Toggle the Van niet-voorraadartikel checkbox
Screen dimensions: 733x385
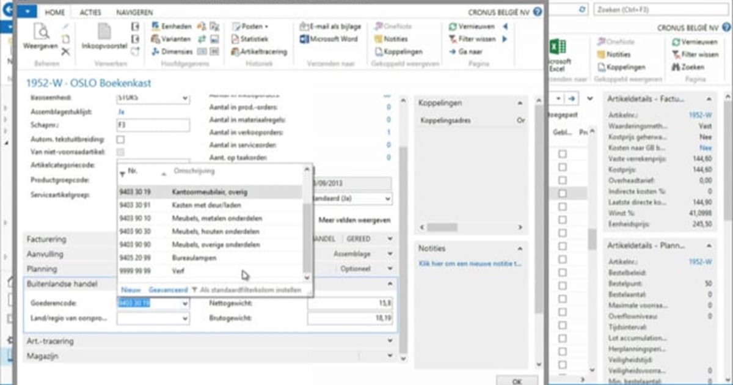[121, 152]
